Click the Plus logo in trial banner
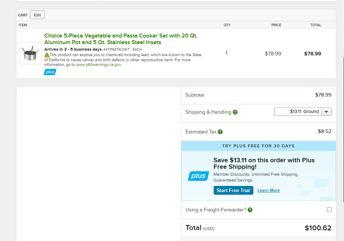344x241 pixels. 198,176
